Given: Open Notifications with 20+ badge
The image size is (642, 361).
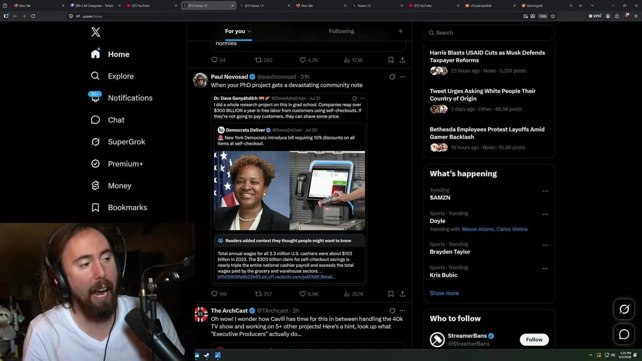Looking at the screenshot, I should tap(121, 98).
